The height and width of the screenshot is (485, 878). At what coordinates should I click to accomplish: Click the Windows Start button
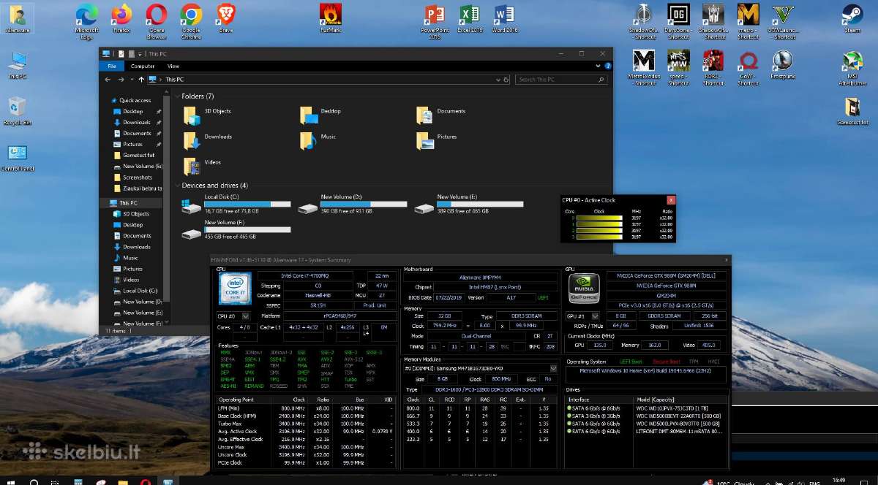pos(12,481)
